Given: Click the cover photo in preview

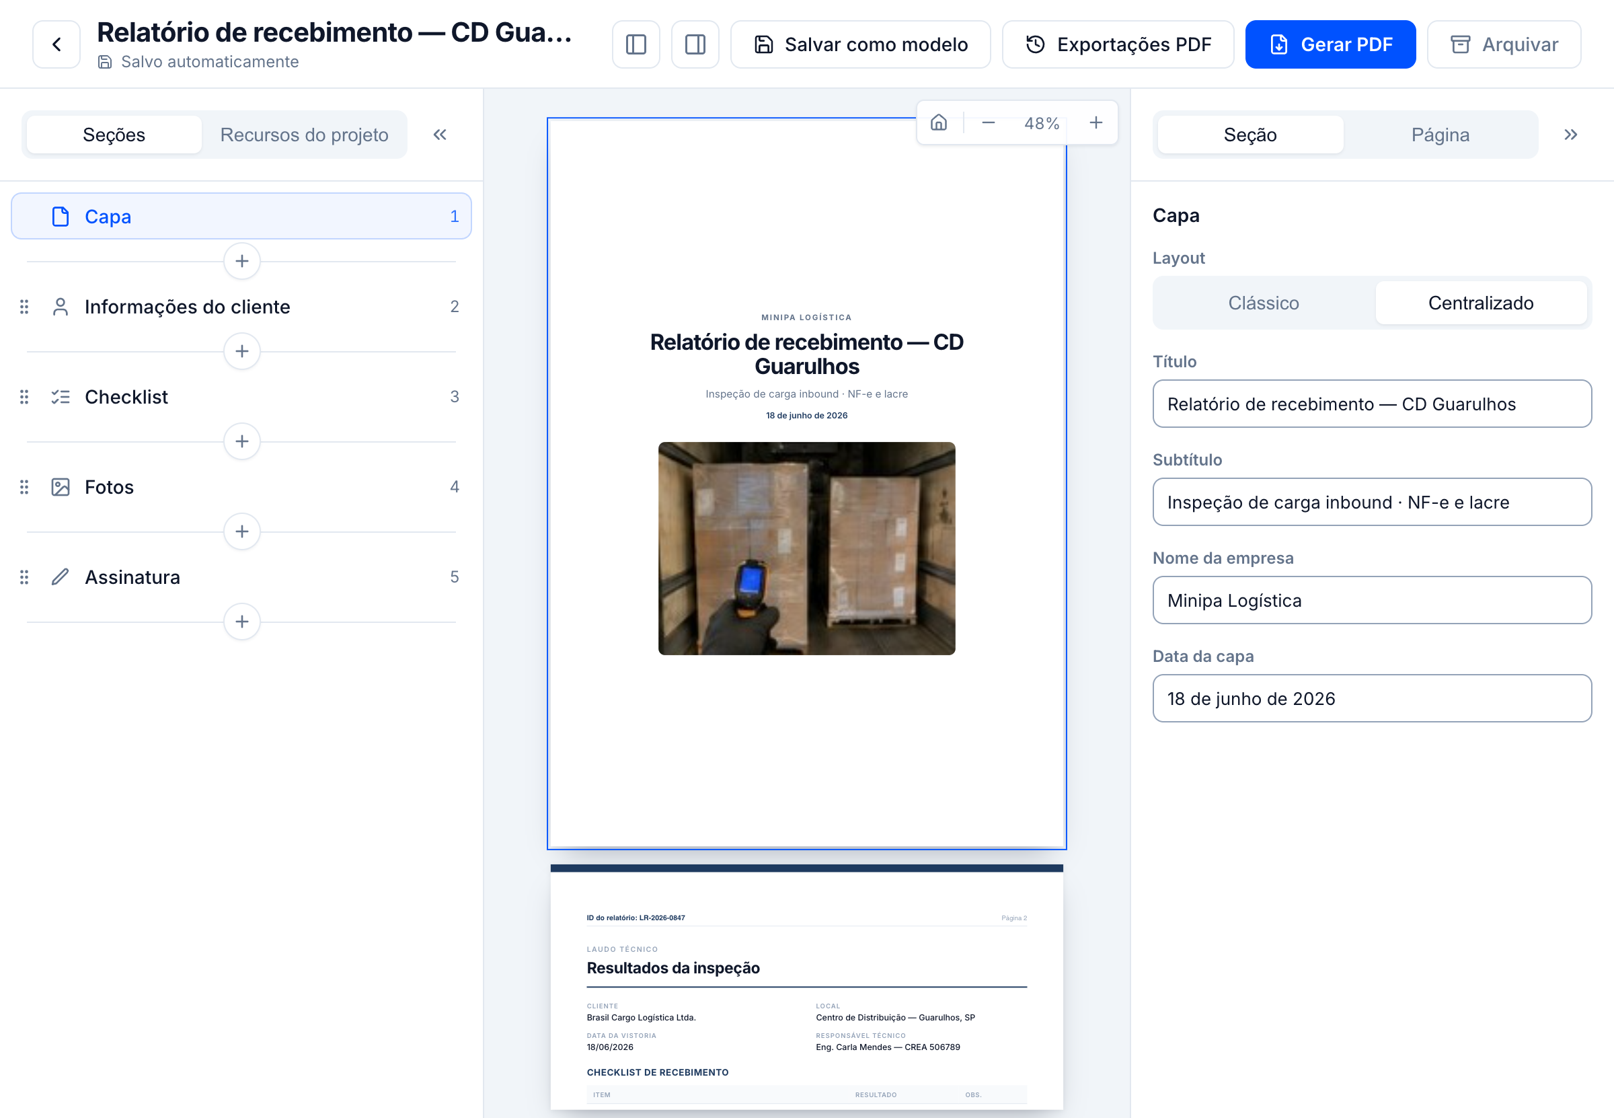Looking at the screenshot, I should [806, 548].
